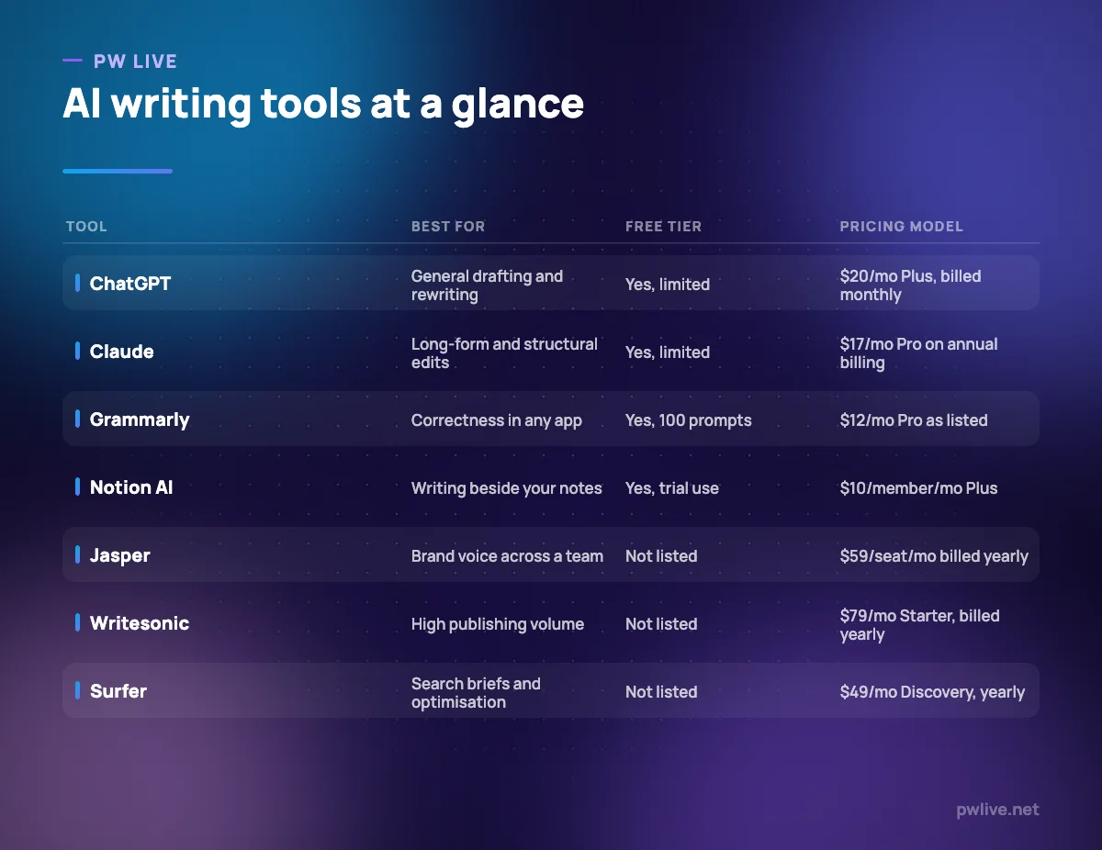This screenshot has height=850, width=1102.
Task: Select the 'Surfer' tool name
Action: [118, 691]
